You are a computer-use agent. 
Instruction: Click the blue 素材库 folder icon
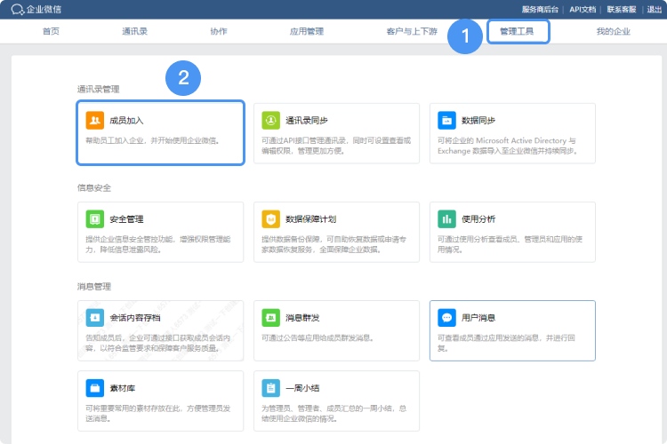tap(95, 388)
